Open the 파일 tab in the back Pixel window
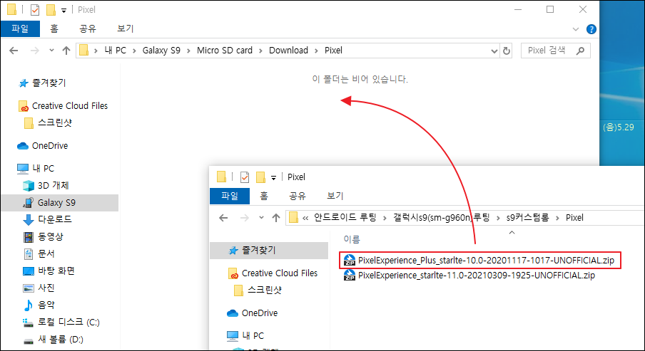This screenshot has width=645, height=351. [x=20, y=28]
